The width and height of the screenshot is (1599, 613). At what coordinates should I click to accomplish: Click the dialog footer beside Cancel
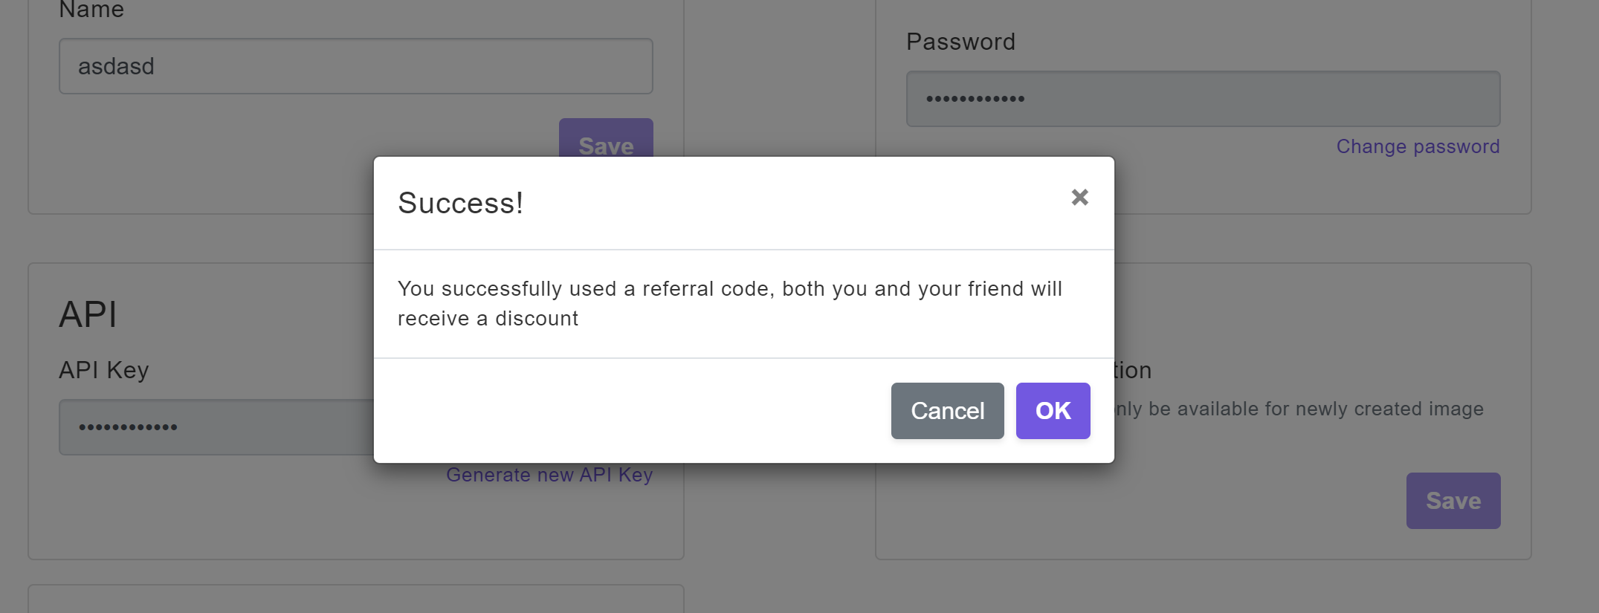(x=632, y=411)
